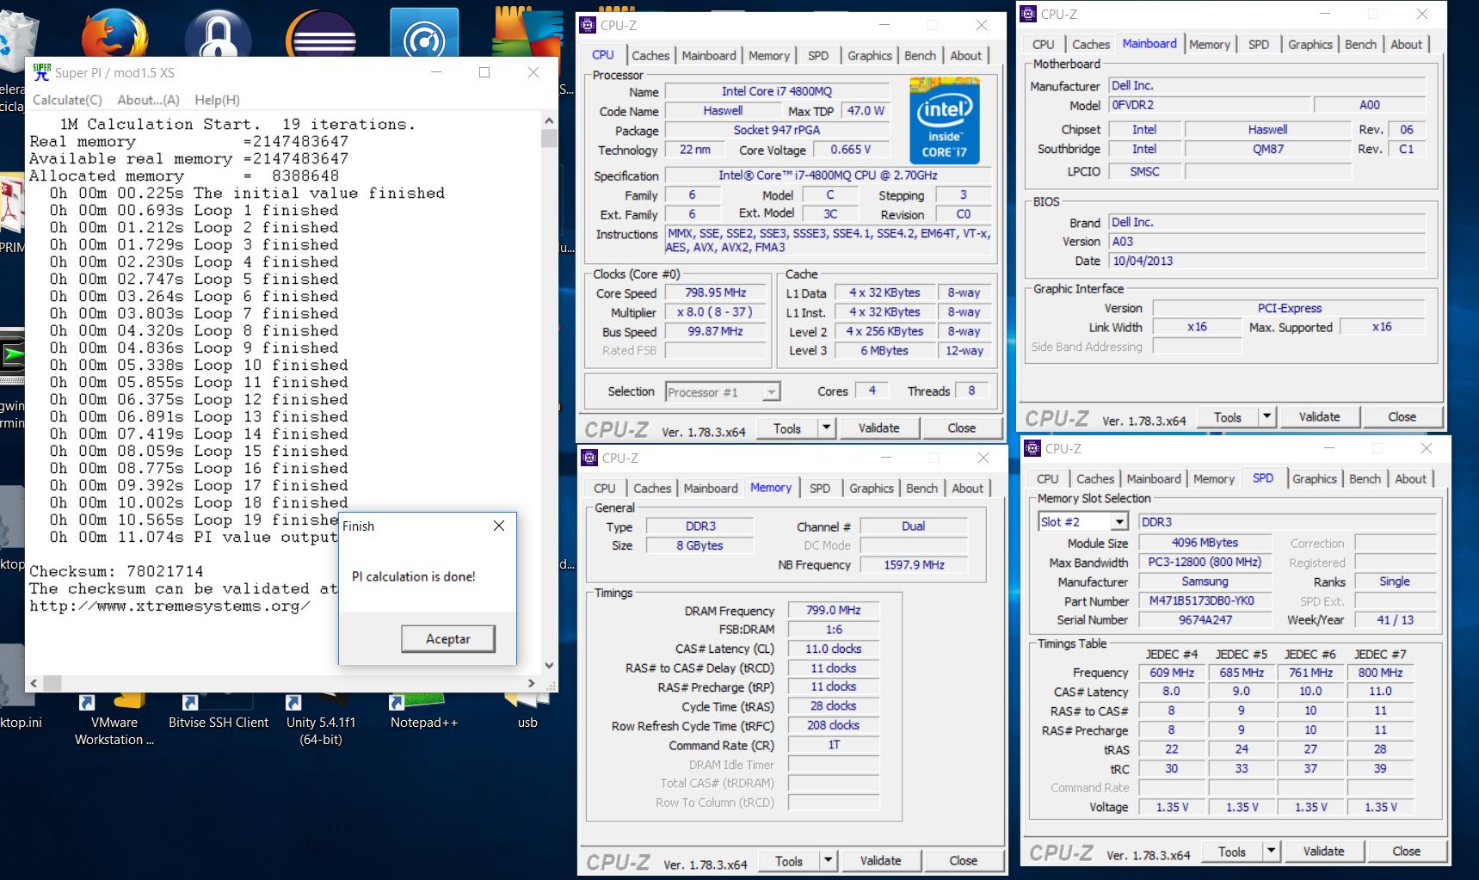Click the NB Frequency value 1597.9 MHz

(x=914, y=565)
